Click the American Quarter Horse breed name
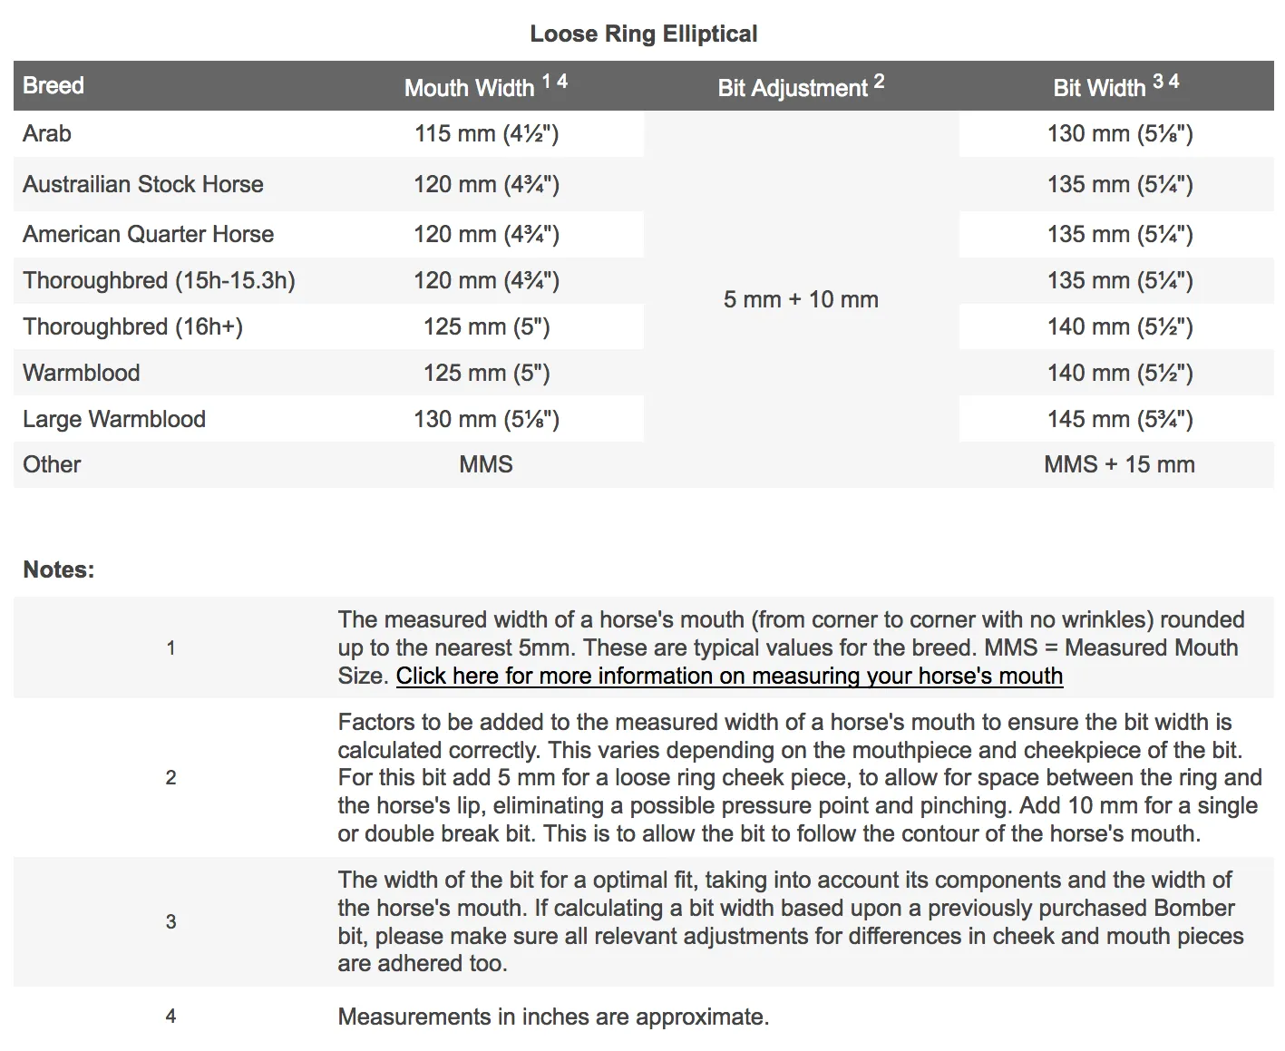The height and width of the screenshot is (1051, 1285). [x=148, y=234]
